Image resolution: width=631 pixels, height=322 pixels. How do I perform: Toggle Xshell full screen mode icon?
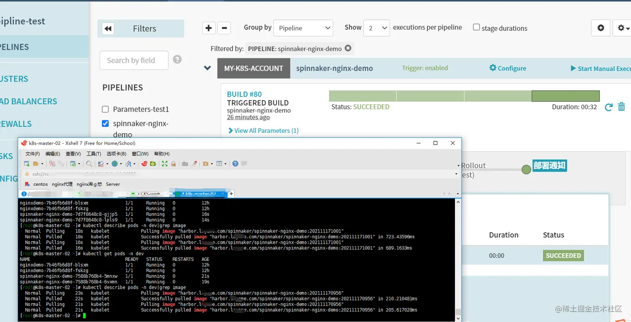click(164, 164)
